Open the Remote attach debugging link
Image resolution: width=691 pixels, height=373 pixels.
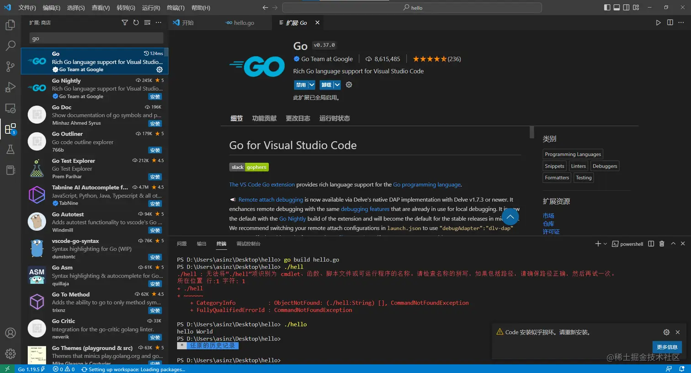(x=271, y=200)
